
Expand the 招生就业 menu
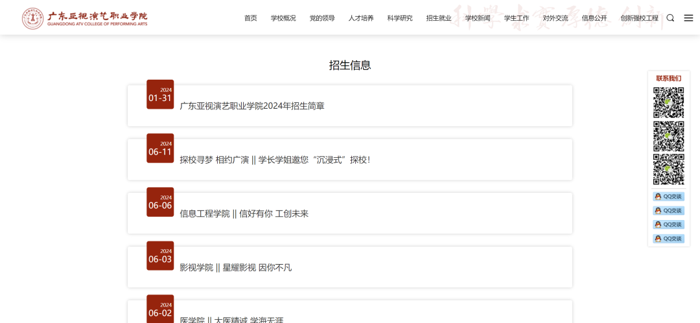click(x=439, y=18)
